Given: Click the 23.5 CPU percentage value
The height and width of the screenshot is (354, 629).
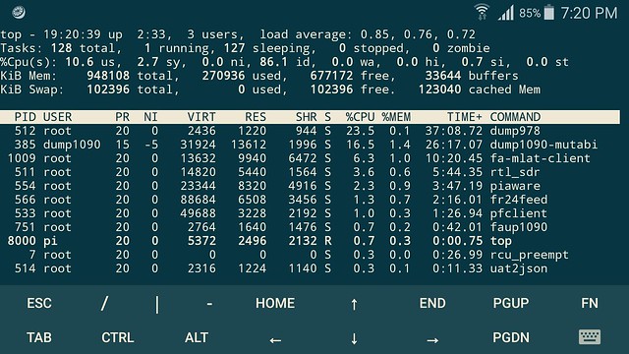Looking at the screenshot, I should 360,131.
